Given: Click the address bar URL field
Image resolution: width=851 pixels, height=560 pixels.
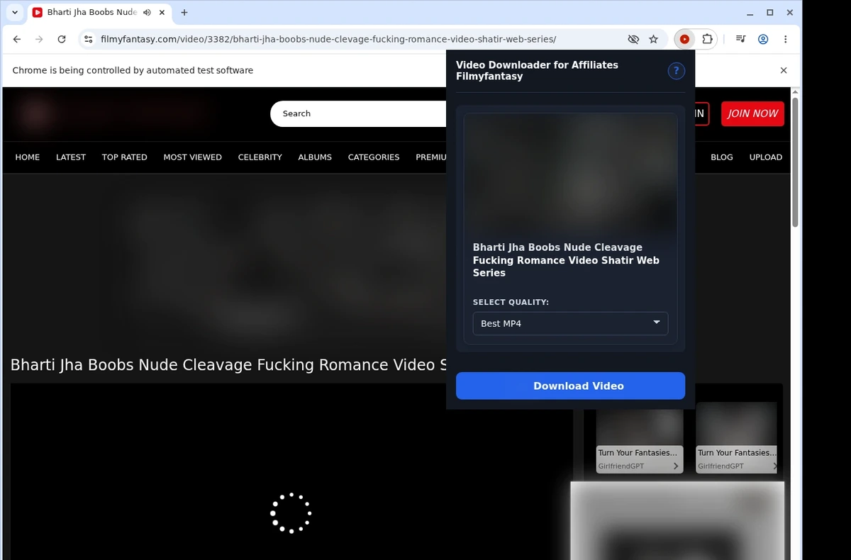Looking at the screenshot, I should coord(328,40).
